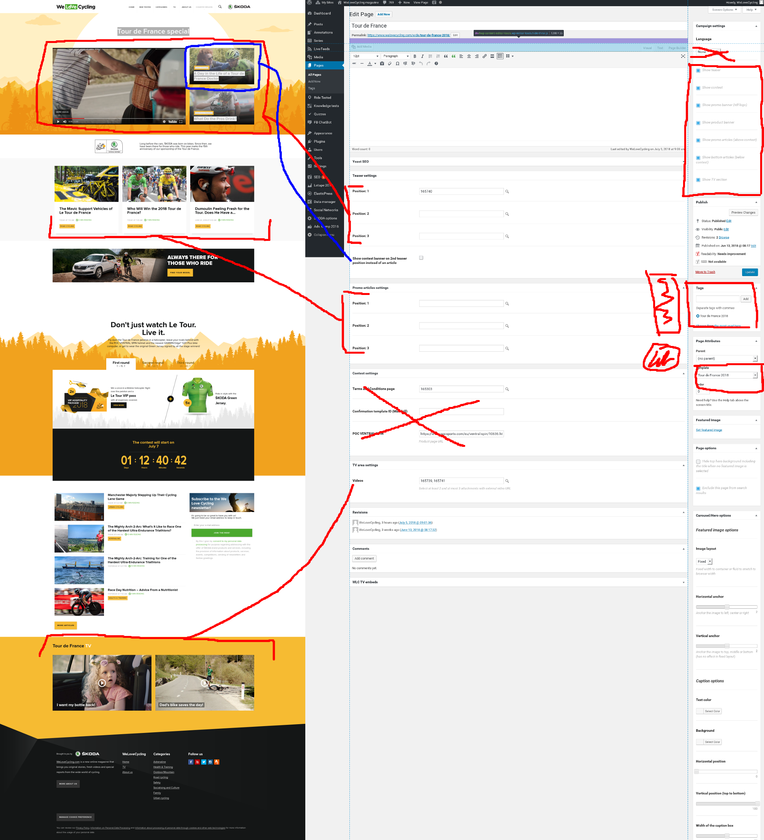764x840 pixels.
Task: Adjust the Horizontal anchor slider
Action: point(726,607)
